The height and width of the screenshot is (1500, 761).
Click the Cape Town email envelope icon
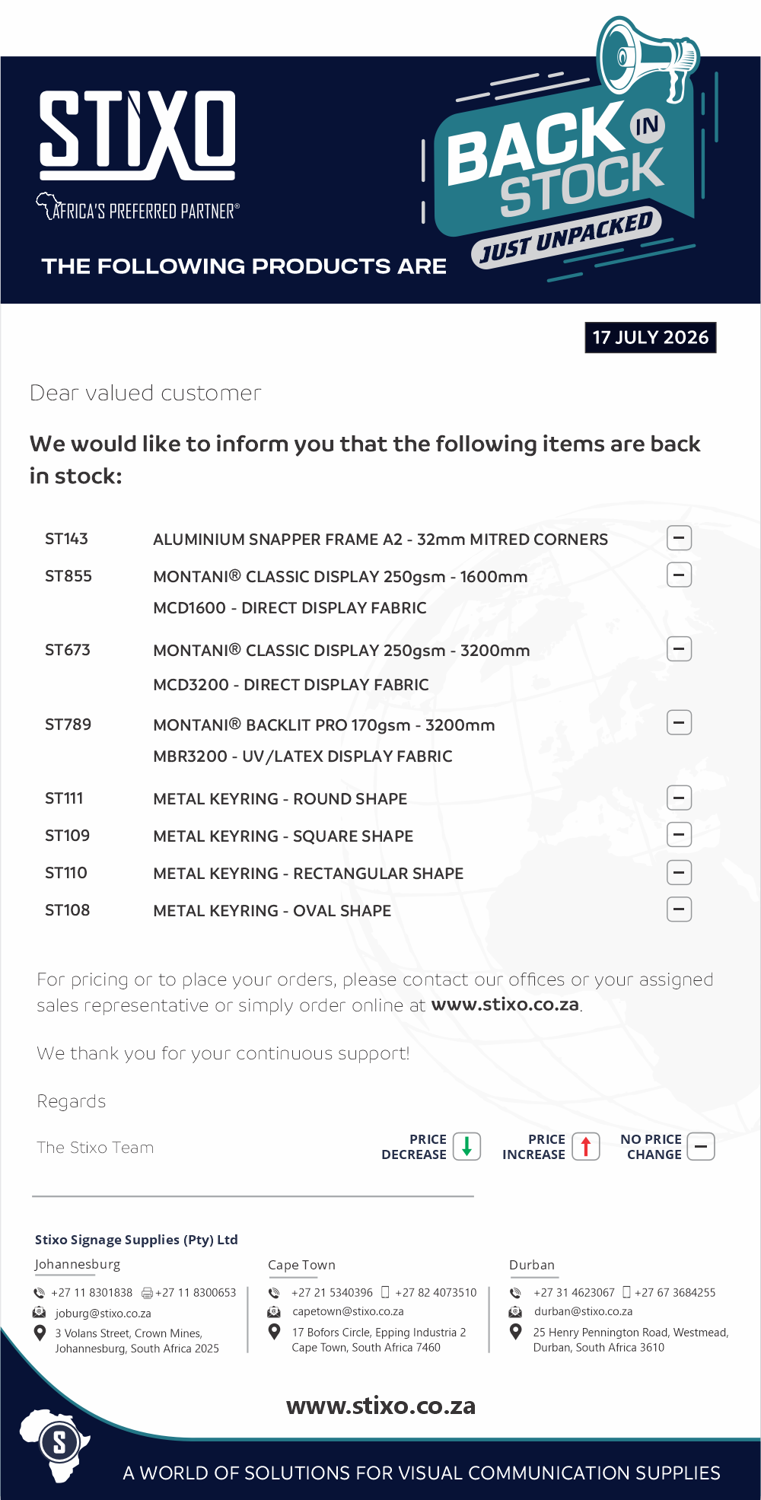point(274,1311)
